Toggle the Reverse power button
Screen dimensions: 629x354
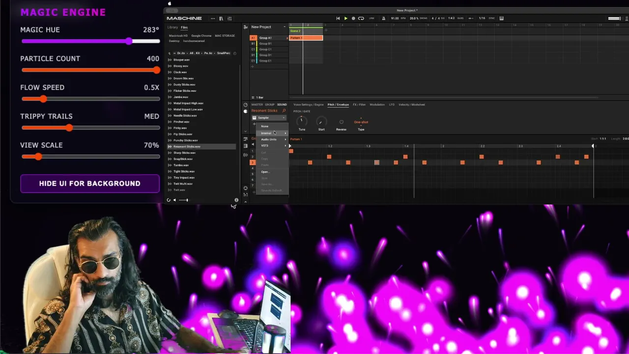coord(341,122)
